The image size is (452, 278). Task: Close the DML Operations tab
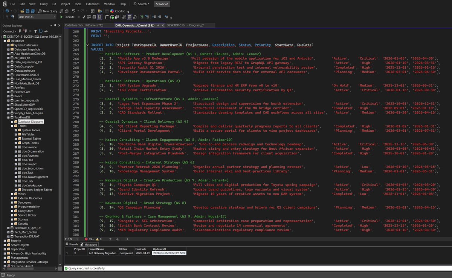(x=163, y=25)
